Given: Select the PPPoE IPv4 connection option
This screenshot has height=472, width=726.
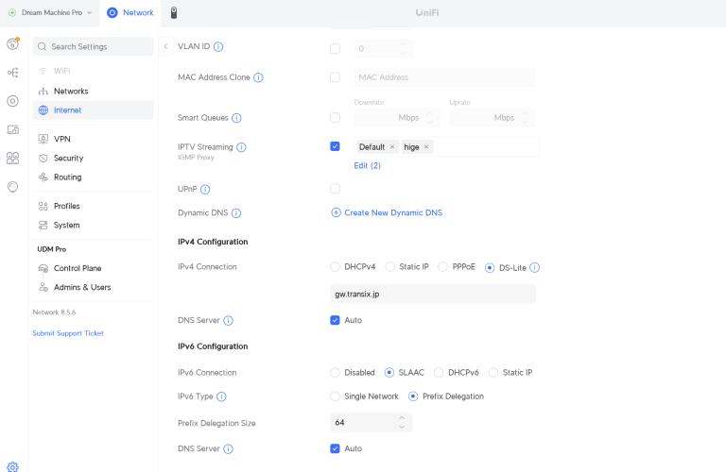Looking at the screenshot, I should point(443,267).
